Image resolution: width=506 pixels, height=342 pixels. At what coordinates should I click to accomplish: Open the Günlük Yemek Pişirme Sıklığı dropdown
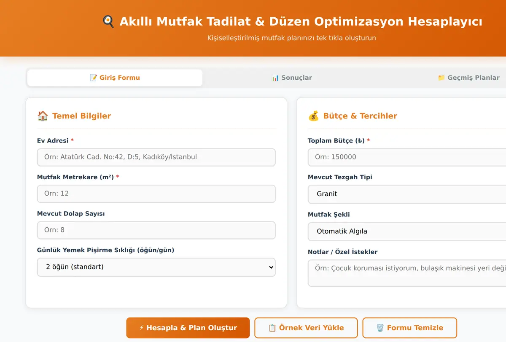pos(156,267)
